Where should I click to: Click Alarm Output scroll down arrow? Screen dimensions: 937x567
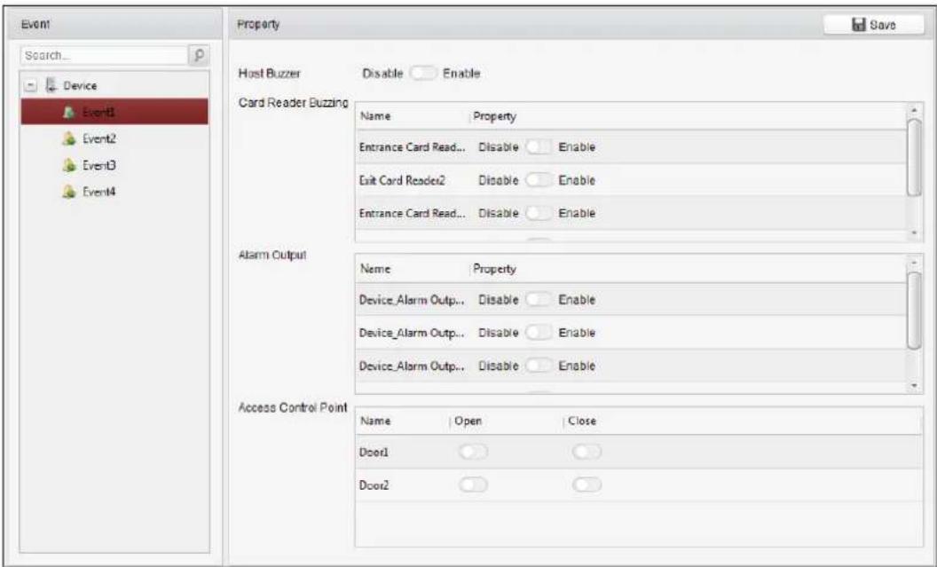click(914, 385)
